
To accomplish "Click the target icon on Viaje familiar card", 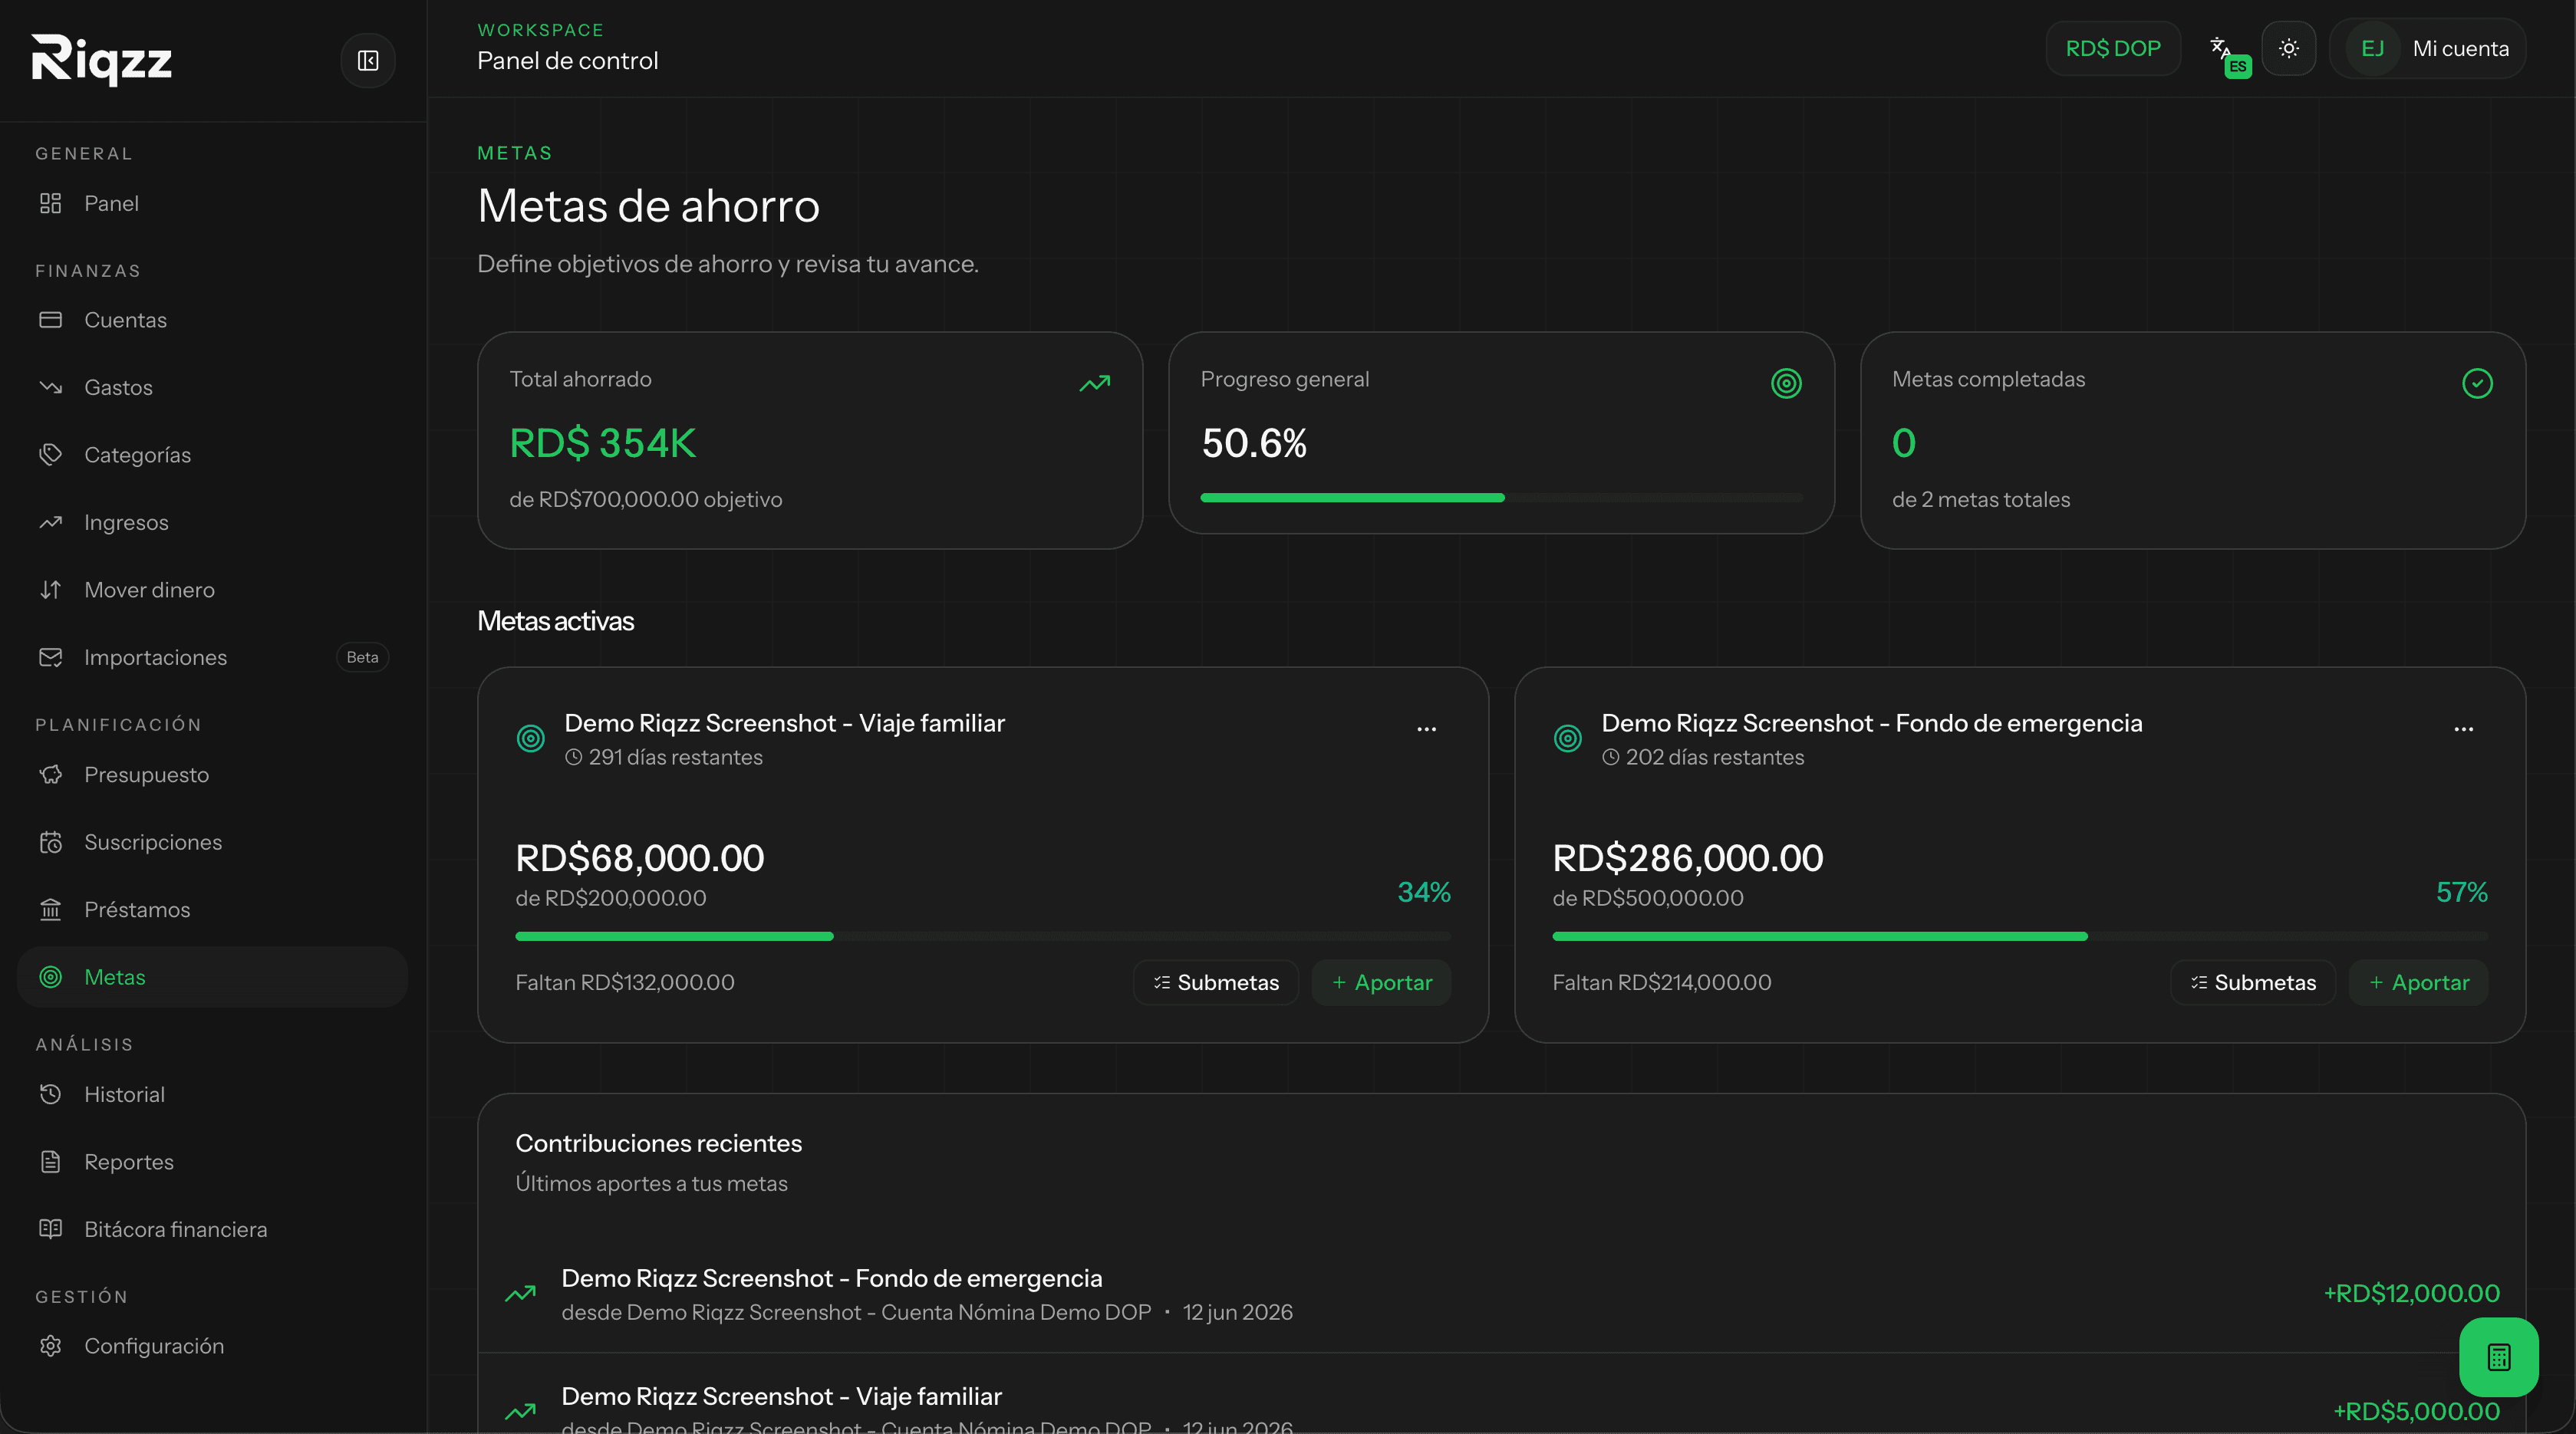I will [531, 738].
